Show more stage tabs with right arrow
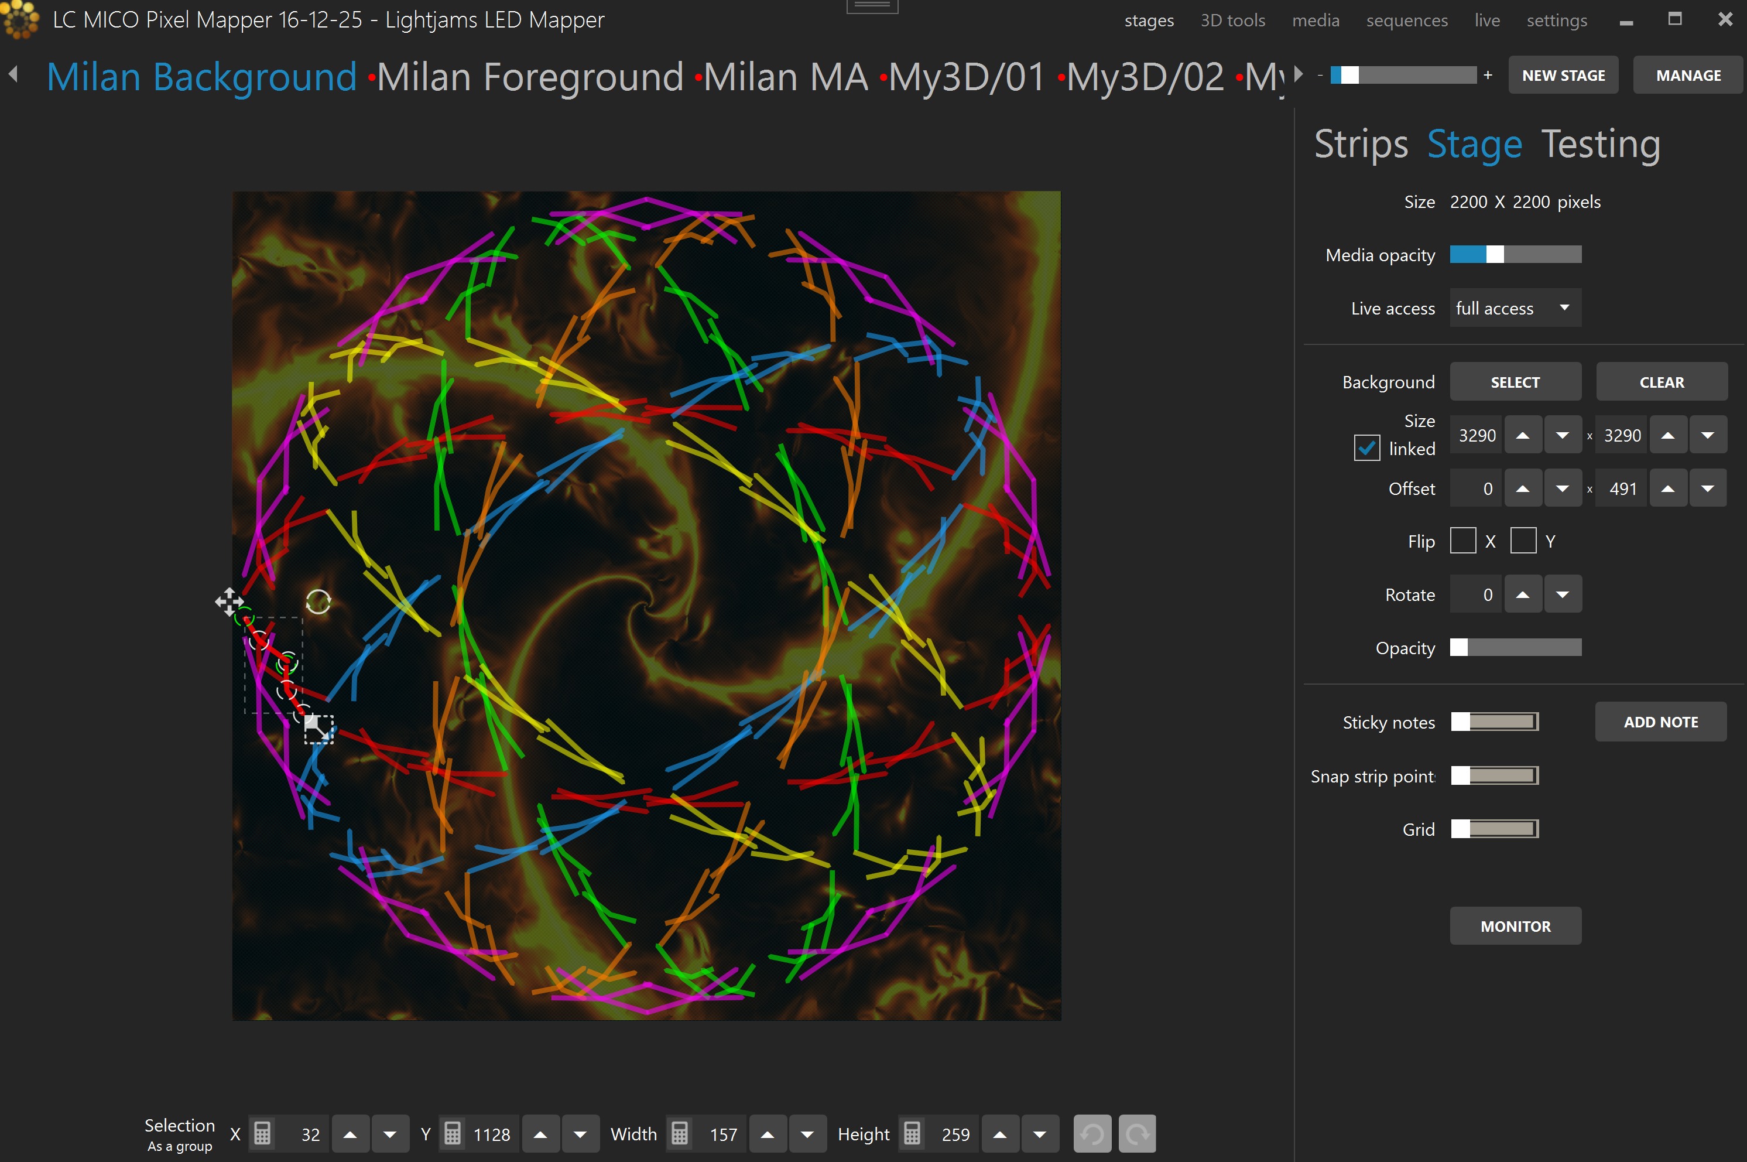1747x1162 pixels. coord(1298,74)
